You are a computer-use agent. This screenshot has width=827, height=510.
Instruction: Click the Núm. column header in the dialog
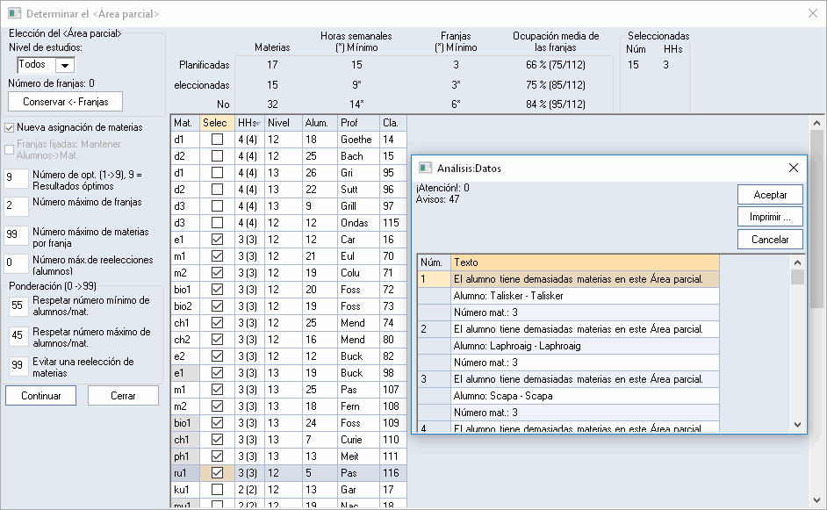pos(434,262)
